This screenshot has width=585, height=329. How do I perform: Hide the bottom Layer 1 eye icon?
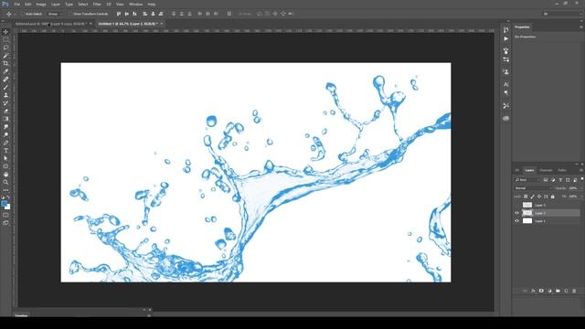coord(517,221)
